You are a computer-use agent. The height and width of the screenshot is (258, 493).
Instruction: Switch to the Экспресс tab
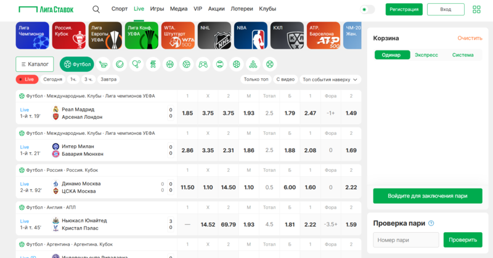pos(426,55)
